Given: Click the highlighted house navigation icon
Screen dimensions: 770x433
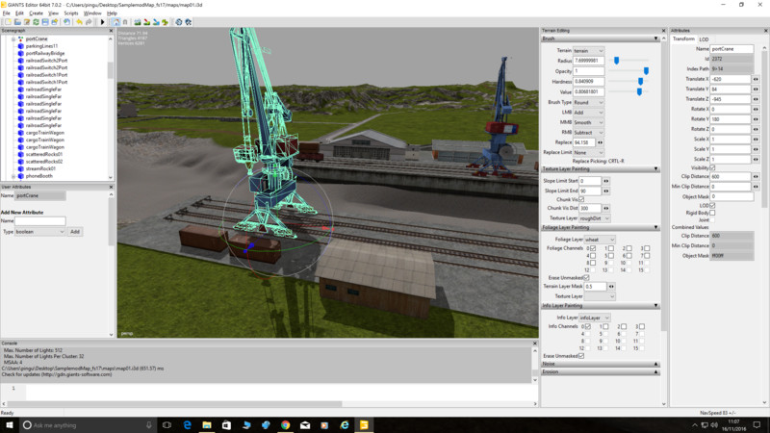Looking at the screenshot, I should pyautogui.click(x=115, y=22).
